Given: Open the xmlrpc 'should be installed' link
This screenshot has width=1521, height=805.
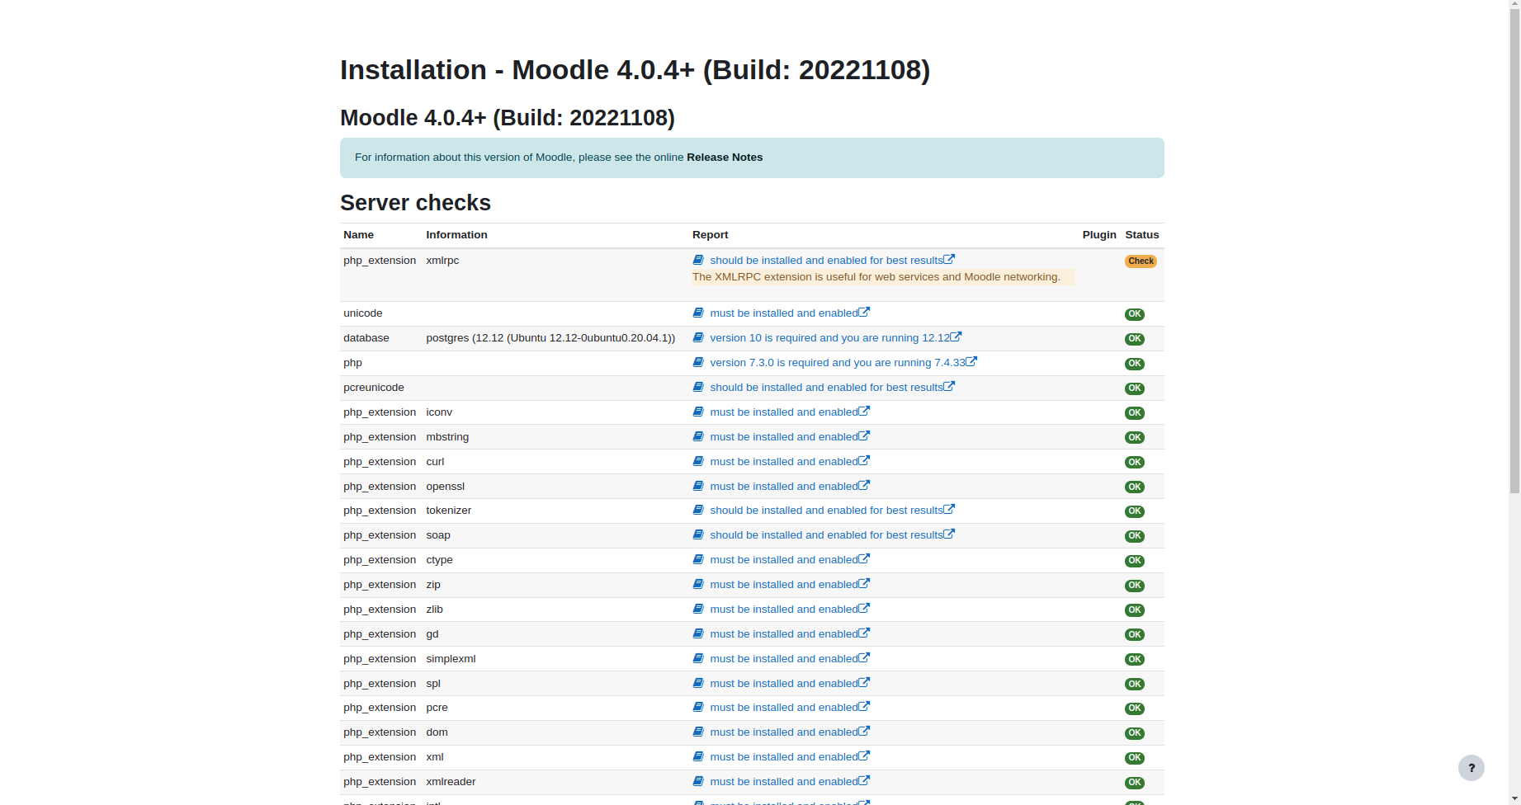Looking at the screenshot, I should point(826,261).
